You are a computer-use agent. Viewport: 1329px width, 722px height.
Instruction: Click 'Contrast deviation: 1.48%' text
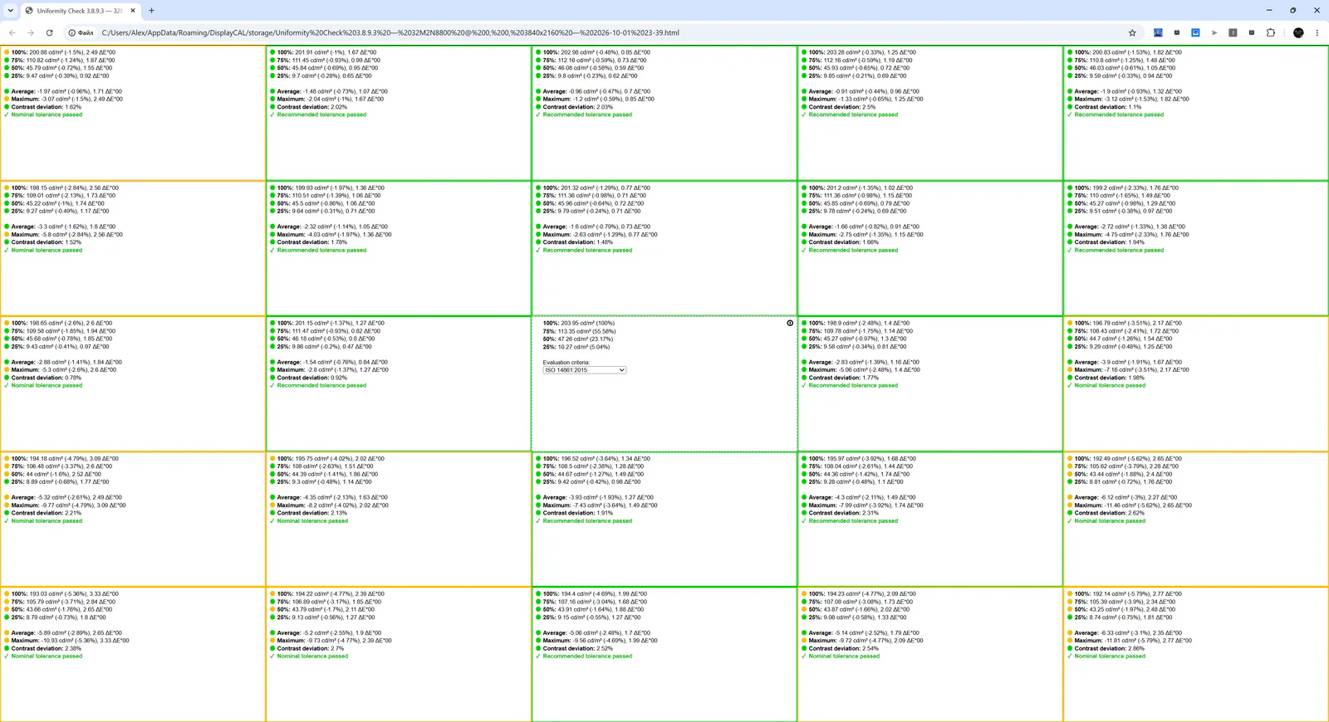click(578, 242)
